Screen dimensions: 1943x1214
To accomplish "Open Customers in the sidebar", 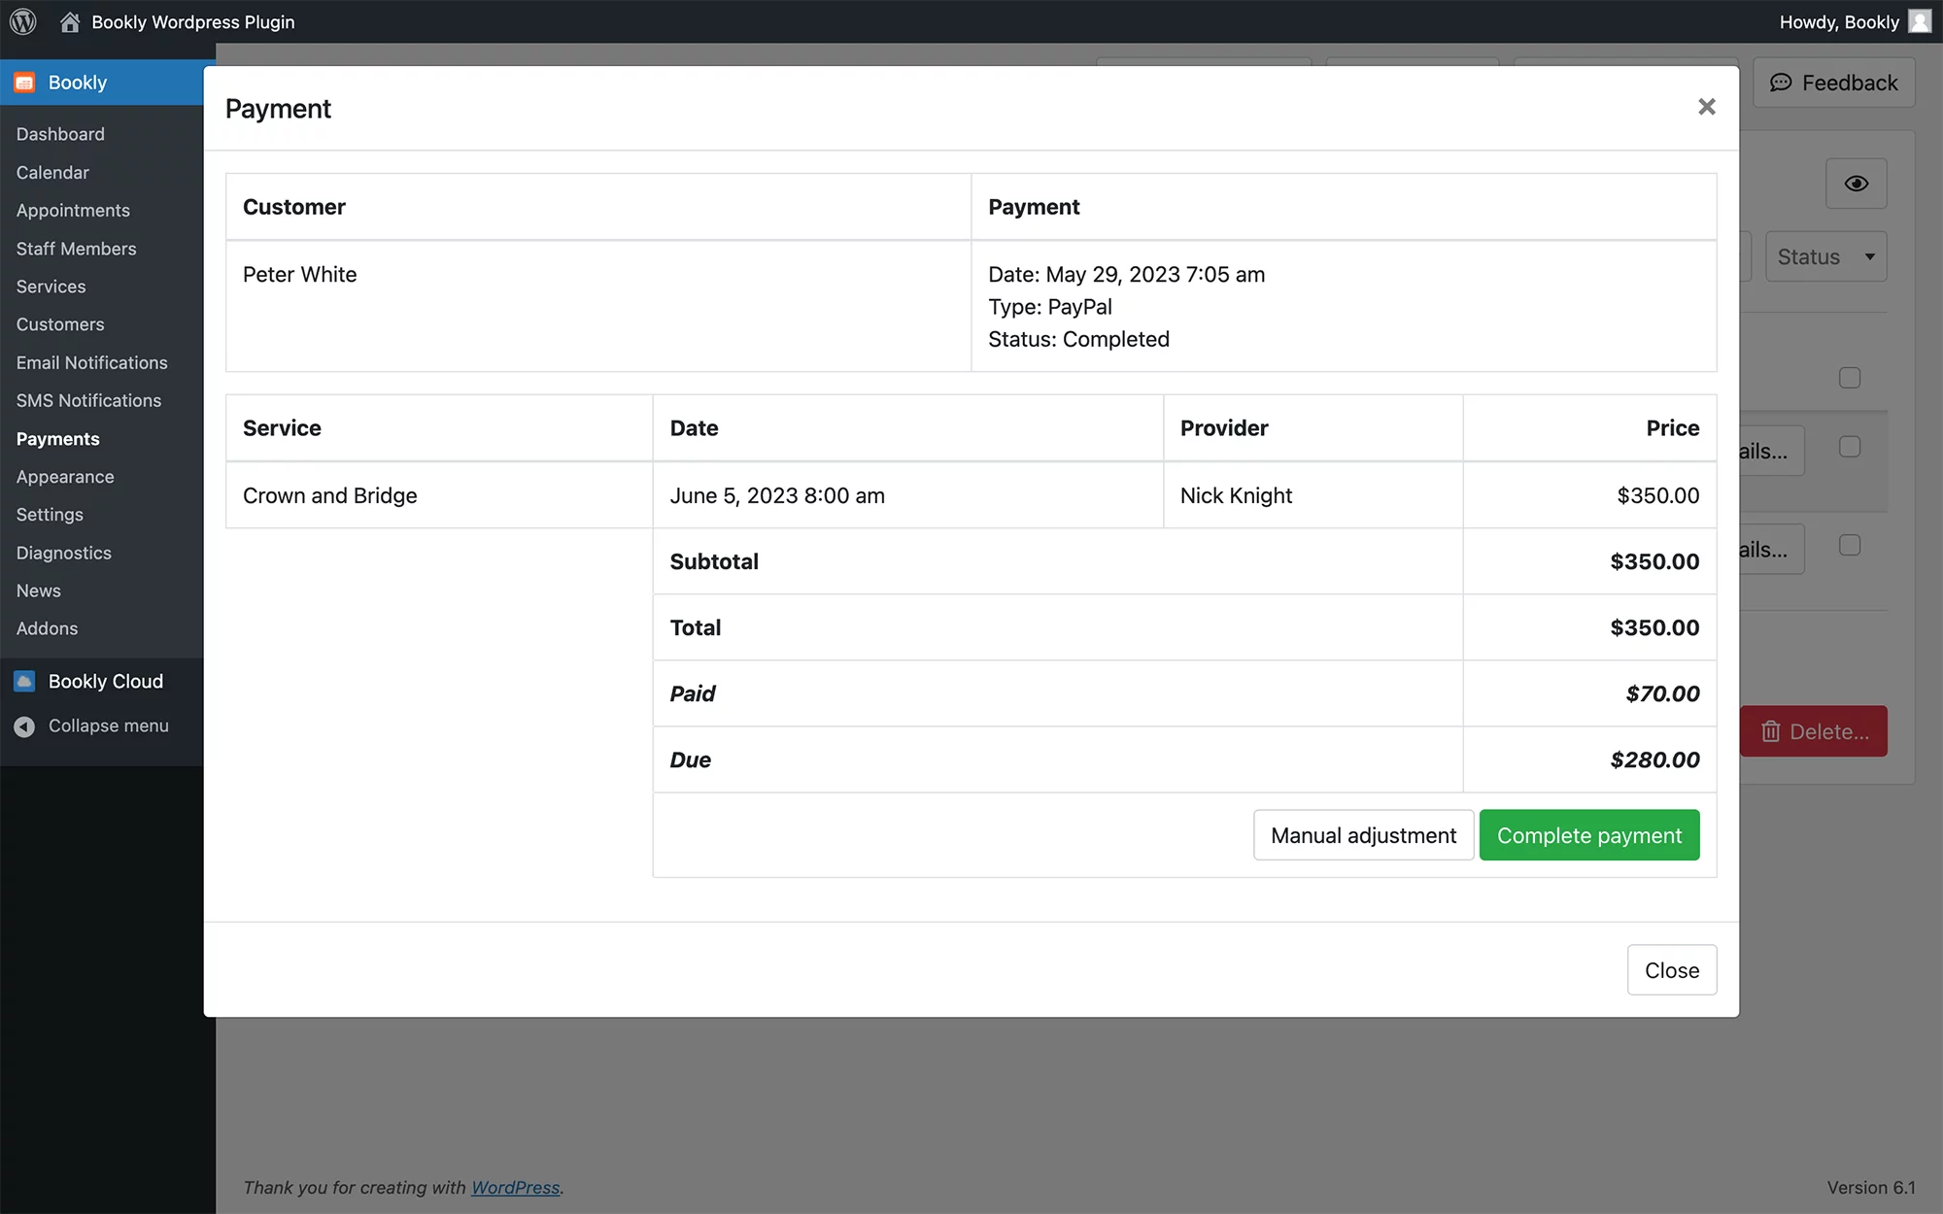I will pos(60,324).
